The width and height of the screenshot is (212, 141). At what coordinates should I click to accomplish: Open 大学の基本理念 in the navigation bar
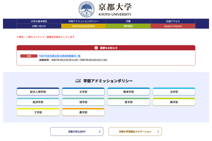(39, 21)
